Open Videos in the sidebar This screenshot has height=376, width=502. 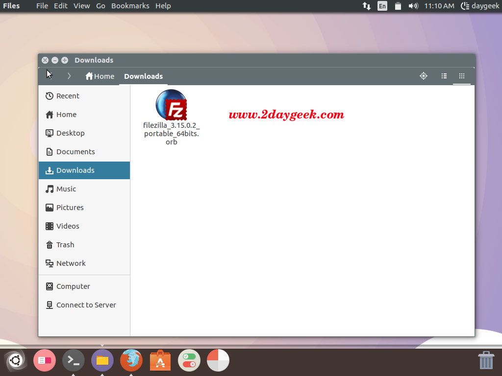pyautogui.click(x=84, y=226)
